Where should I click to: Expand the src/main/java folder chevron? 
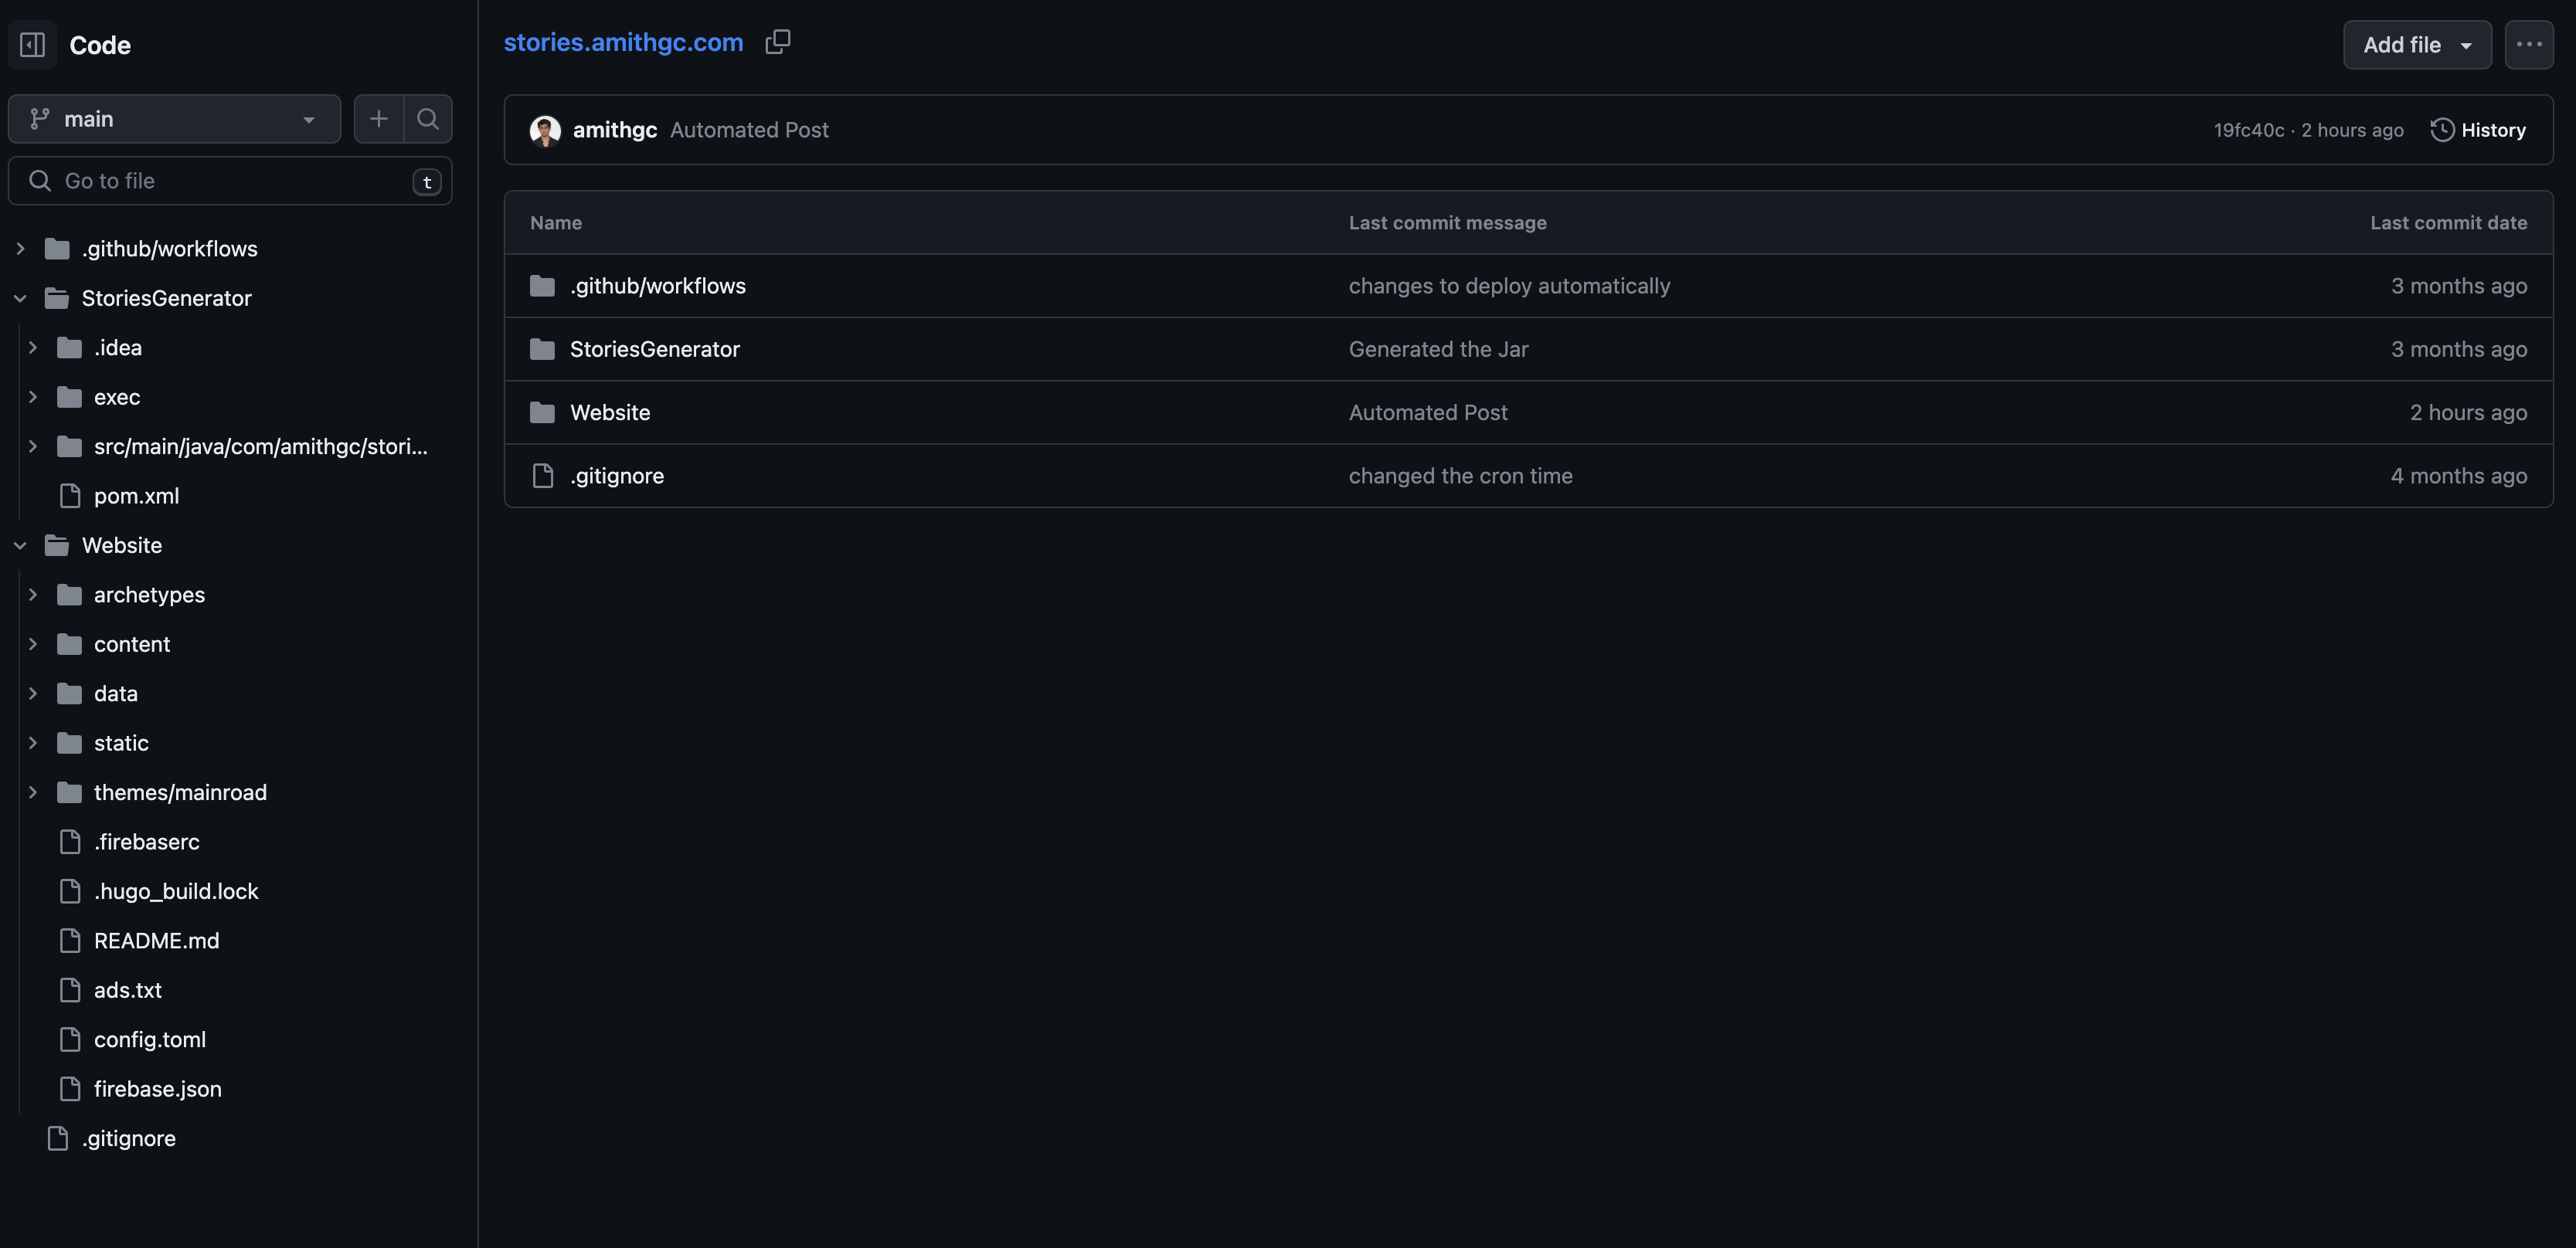(x=33, y=446)
